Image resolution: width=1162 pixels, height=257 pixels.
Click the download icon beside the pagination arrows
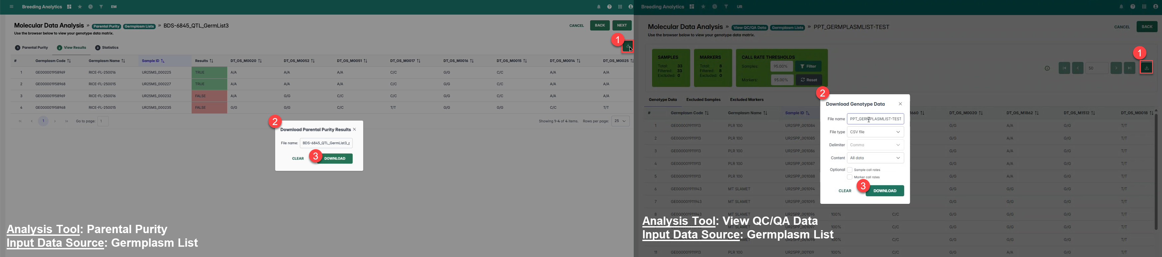[x=1146, y=68]
